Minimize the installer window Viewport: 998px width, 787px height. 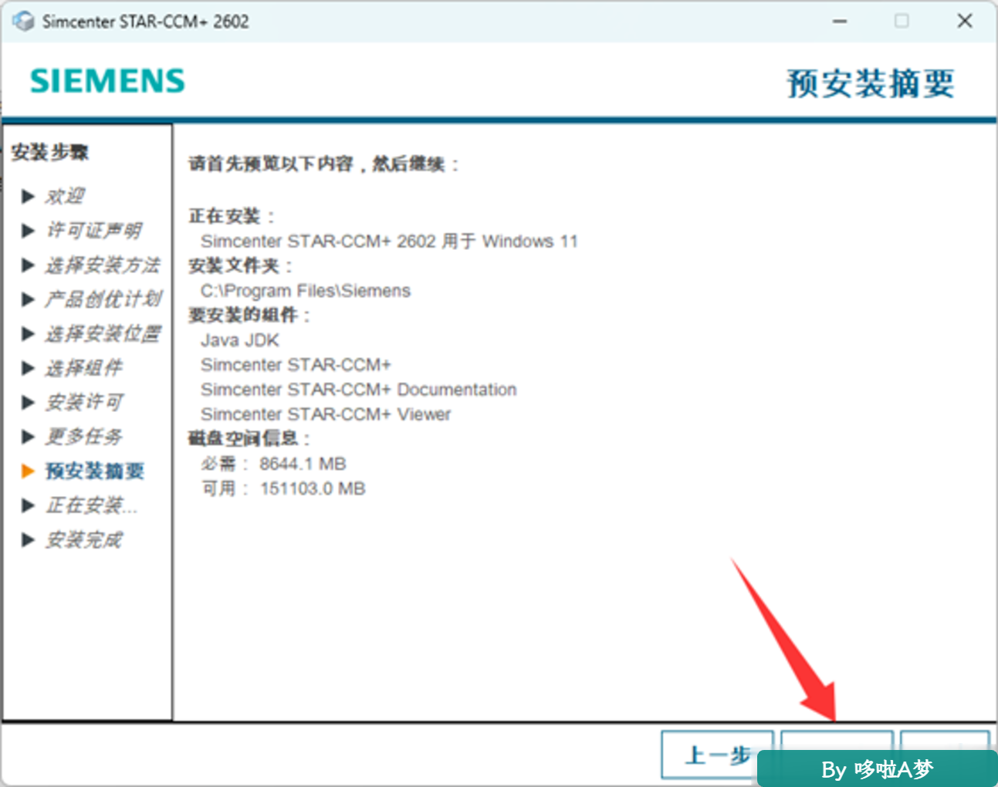pos(840,21)
